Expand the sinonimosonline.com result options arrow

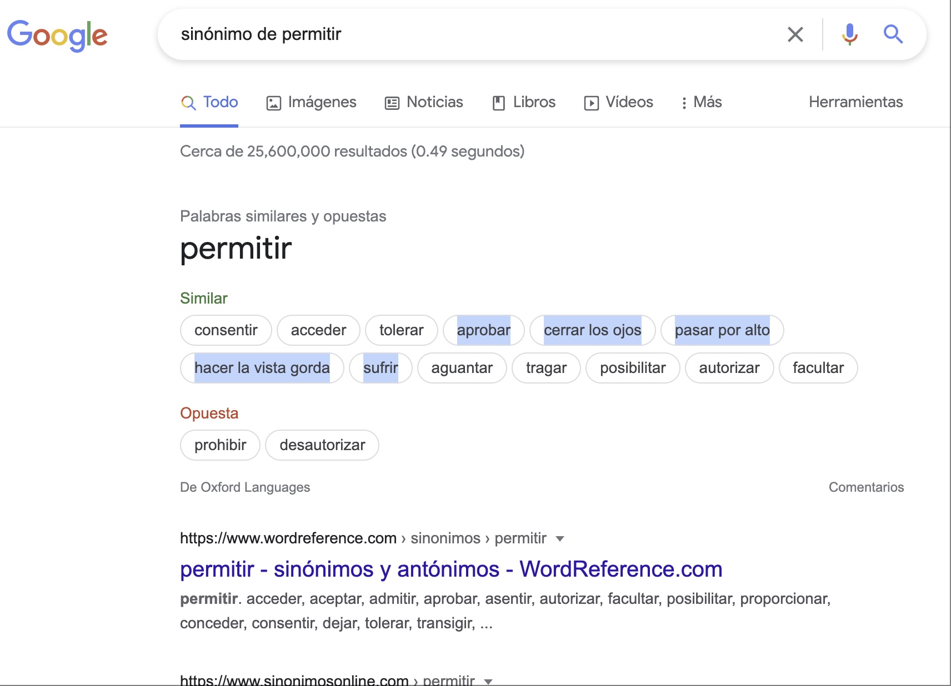(488, 681)
